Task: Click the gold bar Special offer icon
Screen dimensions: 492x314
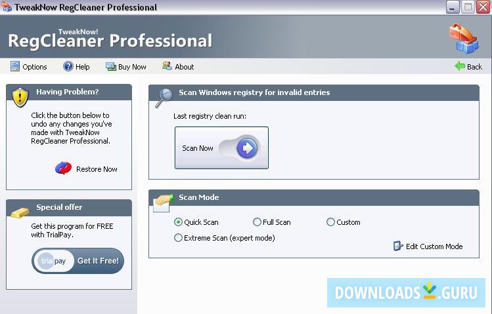Action: [20, 213]
